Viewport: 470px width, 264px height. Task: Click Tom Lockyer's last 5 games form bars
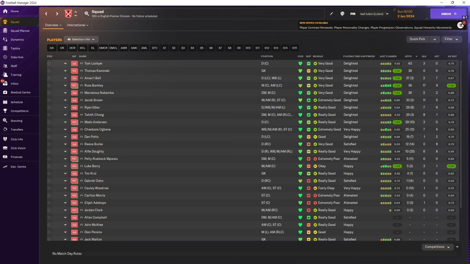point(386,64)
